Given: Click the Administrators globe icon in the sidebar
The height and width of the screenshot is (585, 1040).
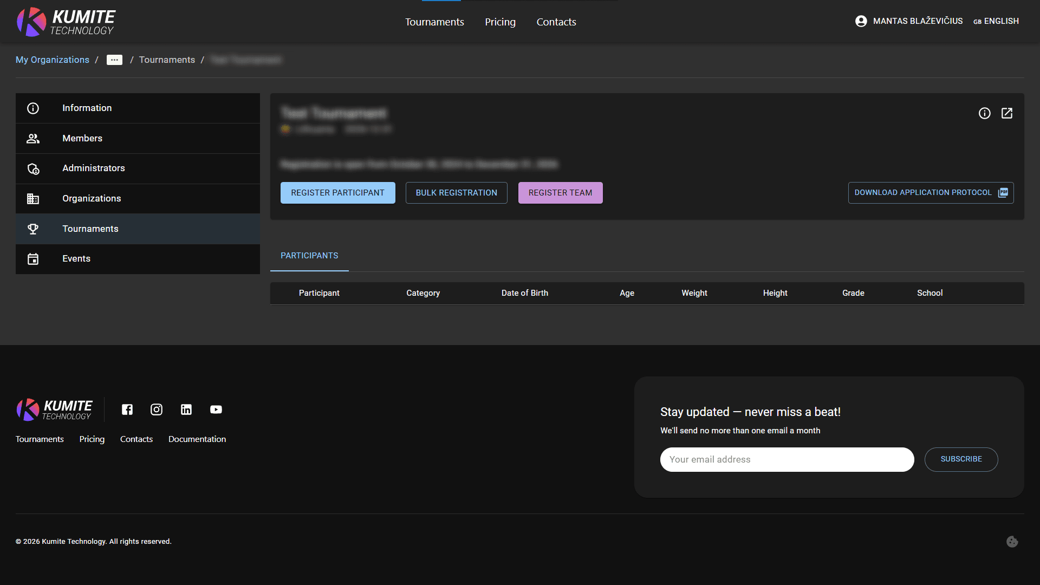Looking at the screenshot, I should [33, 168].
